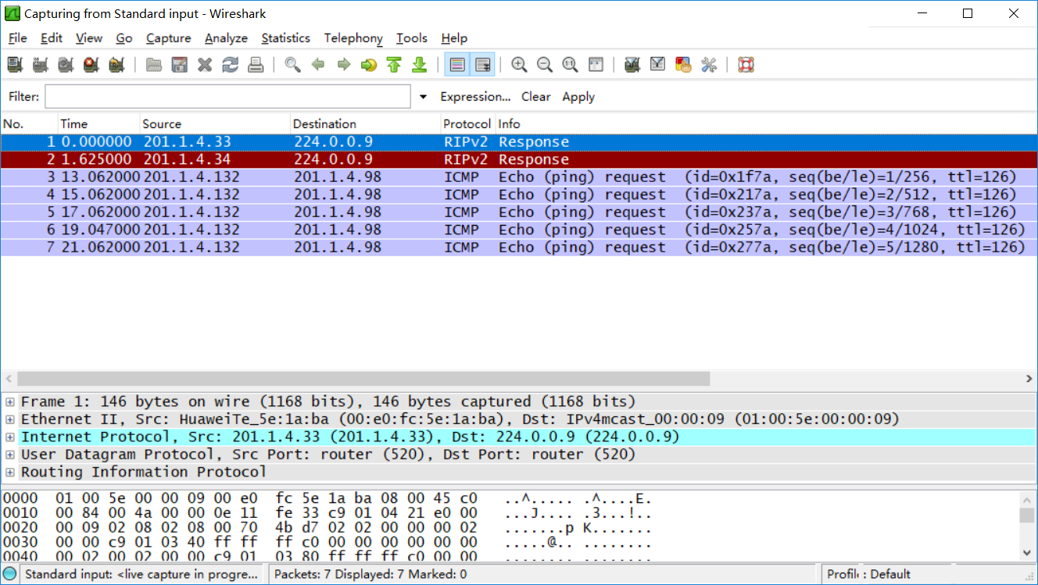Image resolution: width=1038 pixels, height=585 pixels.
Task: Start a new live capture icon
Action: 66,65
